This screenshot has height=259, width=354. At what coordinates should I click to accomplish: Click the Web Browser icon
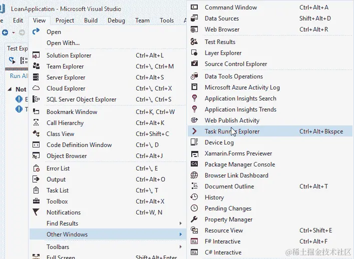click(x=194, y=29)
